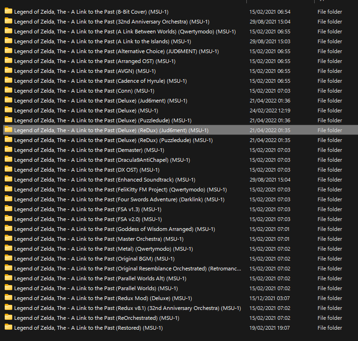This screenshot has width=358, height=341.
Task: Select Parallel Worlds Alt folder name
Action: click(100, 278)
